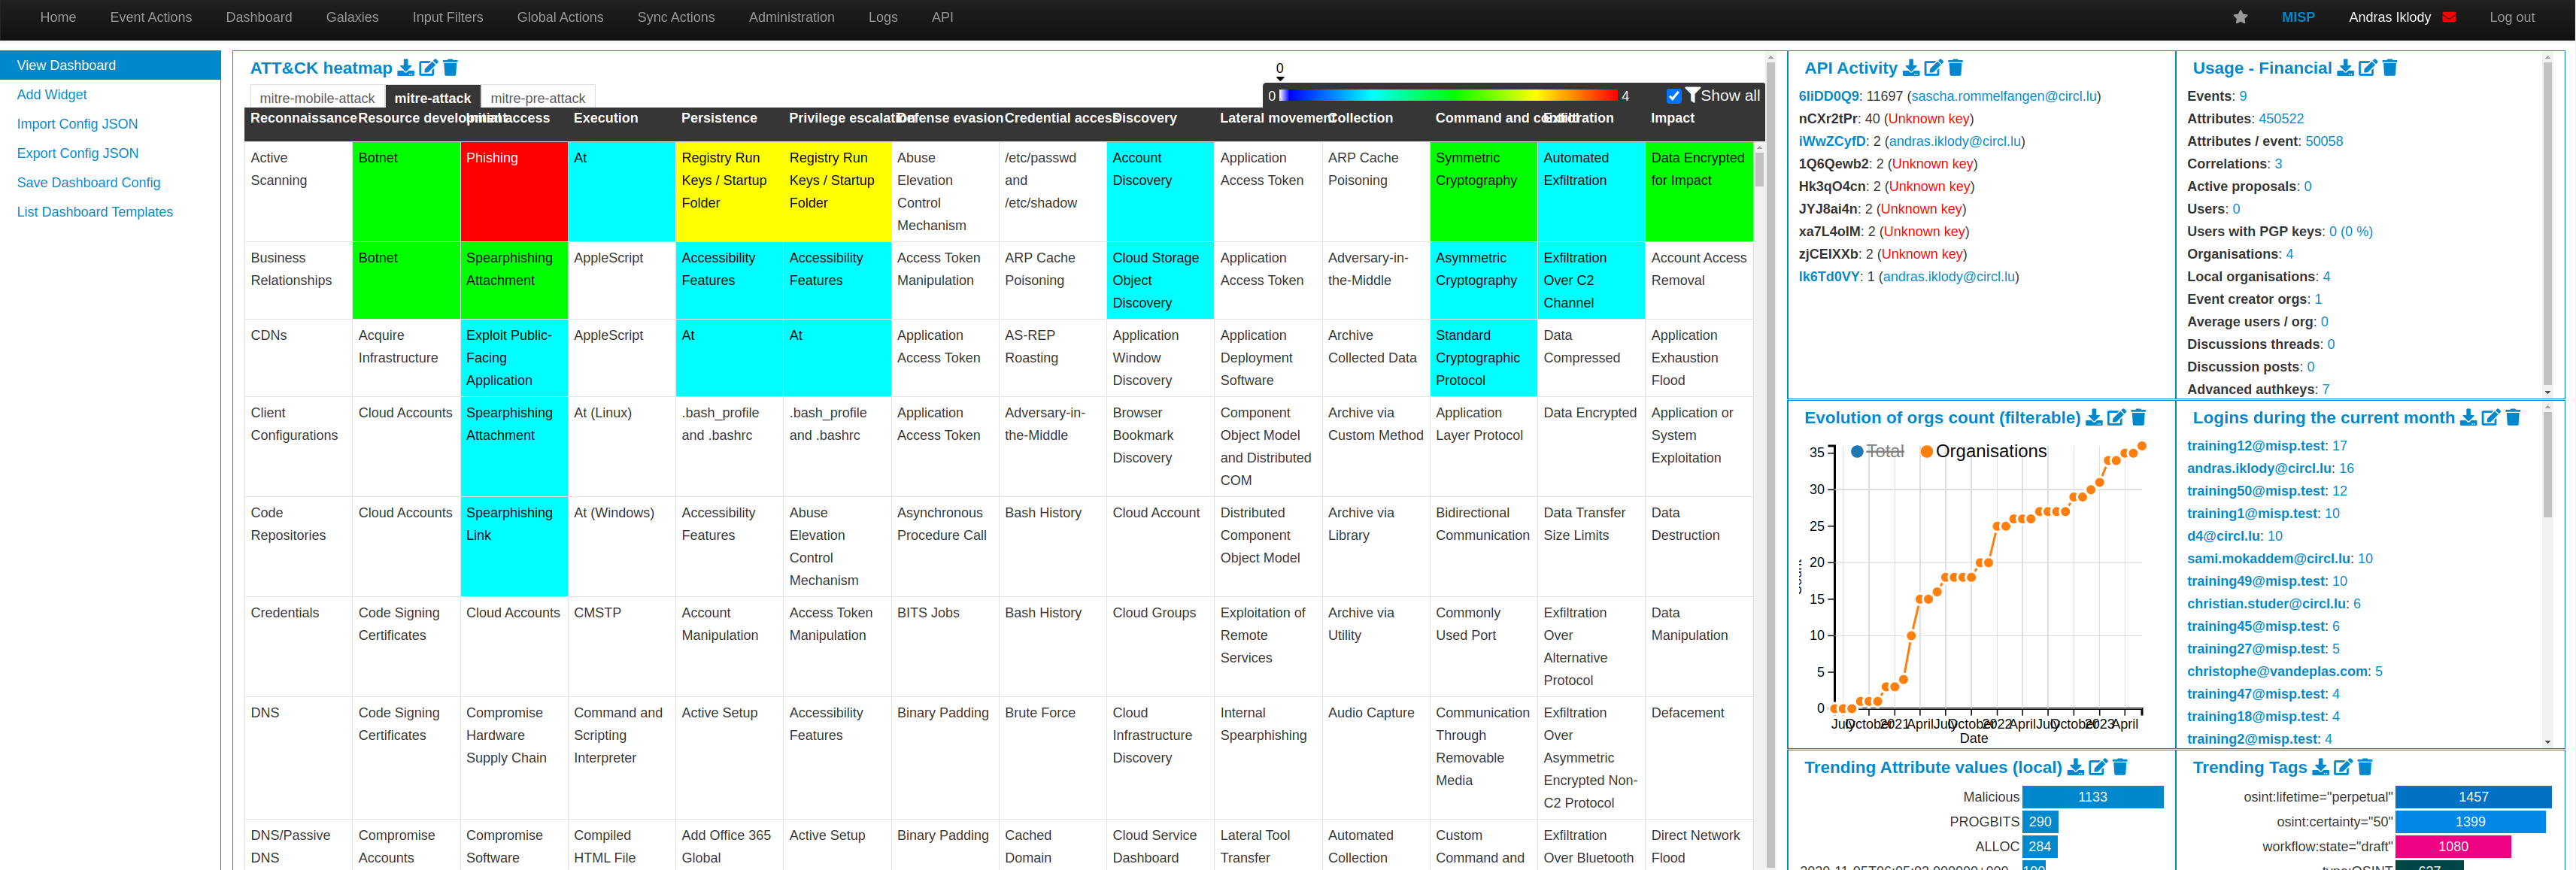Screen dimensions: 2576x870
Task: Delete the Trending Tags widget
Action: point(2365,767)
